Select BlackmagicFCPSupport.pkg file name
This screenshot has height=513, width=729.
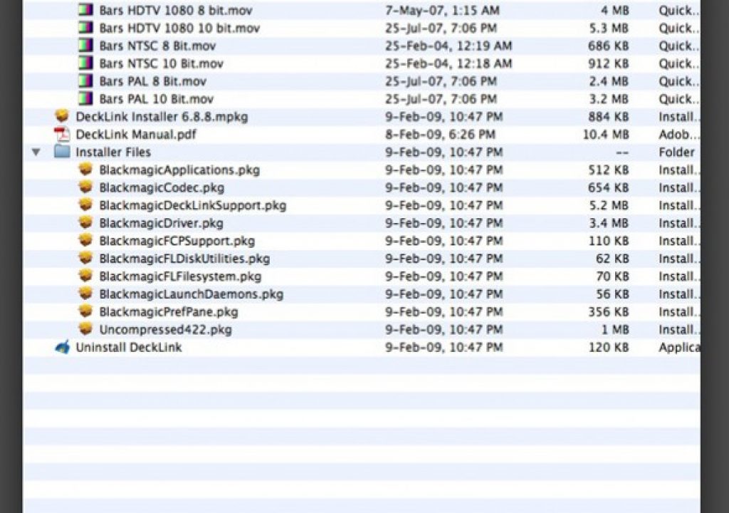[x=177, y=241]
